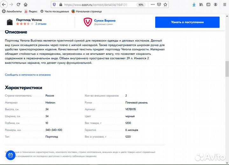The image size is (229, 165).
Task: Click Сообщить о неточности в описании link
Action: [28, 75]
